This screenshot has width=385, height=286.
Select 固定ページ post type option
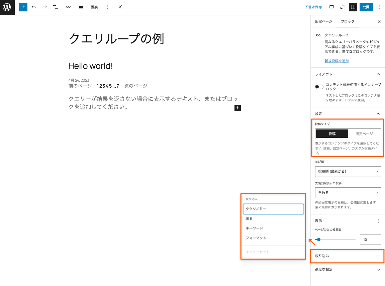pos(364,134)
